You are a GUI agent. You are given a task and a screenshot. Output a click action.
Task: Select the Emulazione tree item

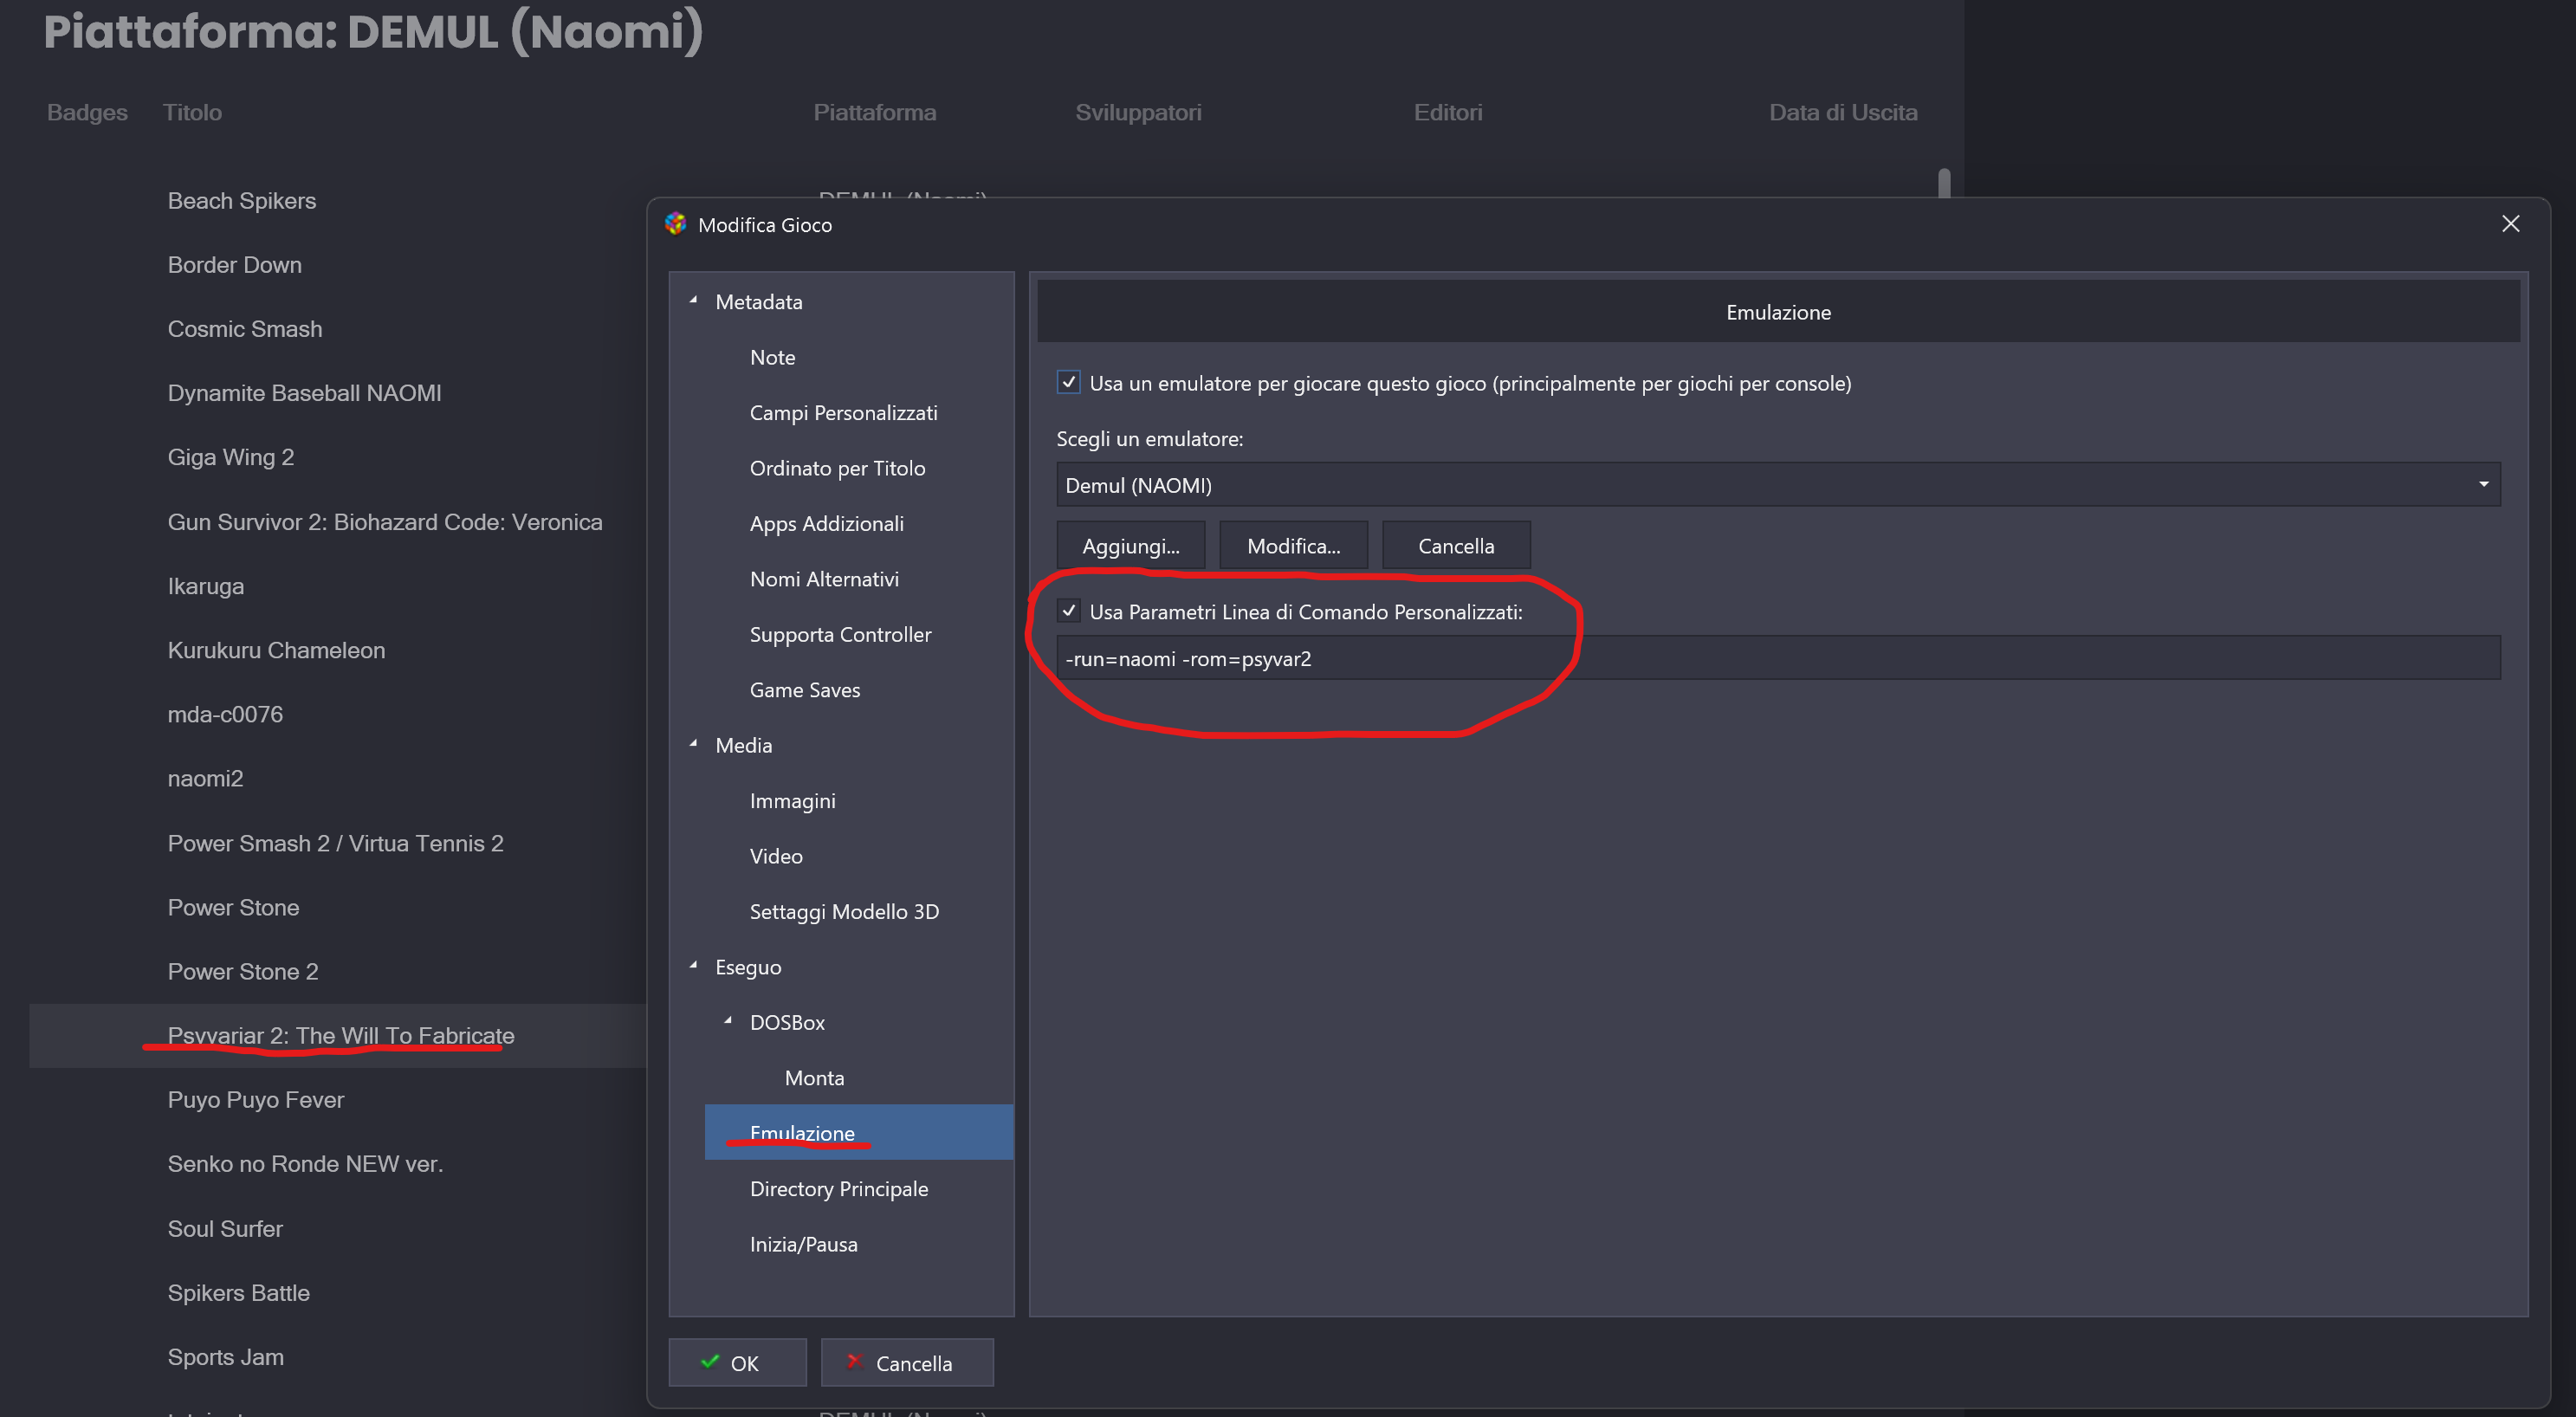point(859,1133)
